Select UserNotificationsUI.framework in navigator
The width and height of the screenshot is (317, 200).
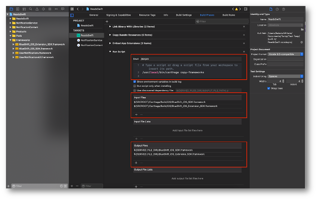point(36,57)
